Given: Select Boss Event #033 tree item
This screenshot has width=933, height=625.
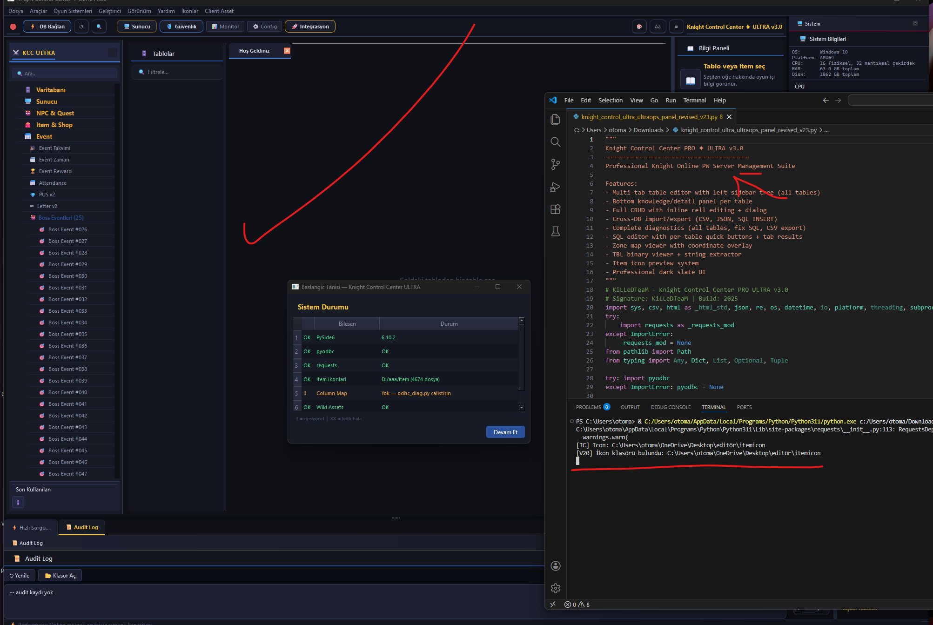Looking at the screenshot, I should [x=67, y=311].
